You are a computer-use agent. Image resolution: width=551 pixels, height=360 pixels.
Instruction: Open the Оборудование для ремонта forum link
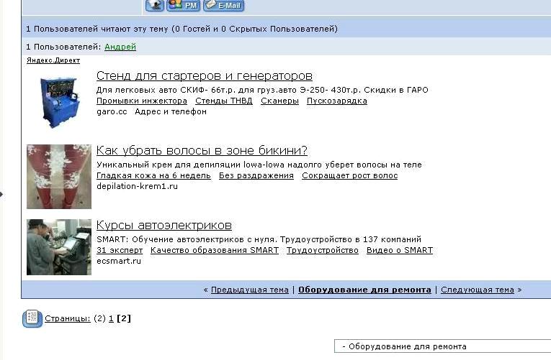click(364, 290)
